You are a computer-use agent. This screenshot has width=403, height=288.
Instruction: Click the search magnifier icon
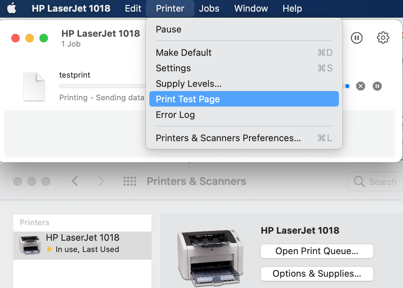[359, 182]
